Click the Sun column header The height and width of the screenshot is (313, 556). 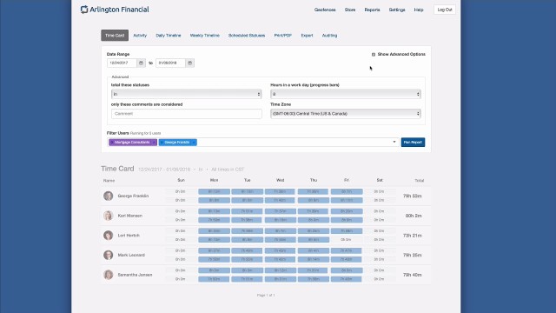[181, 180]
